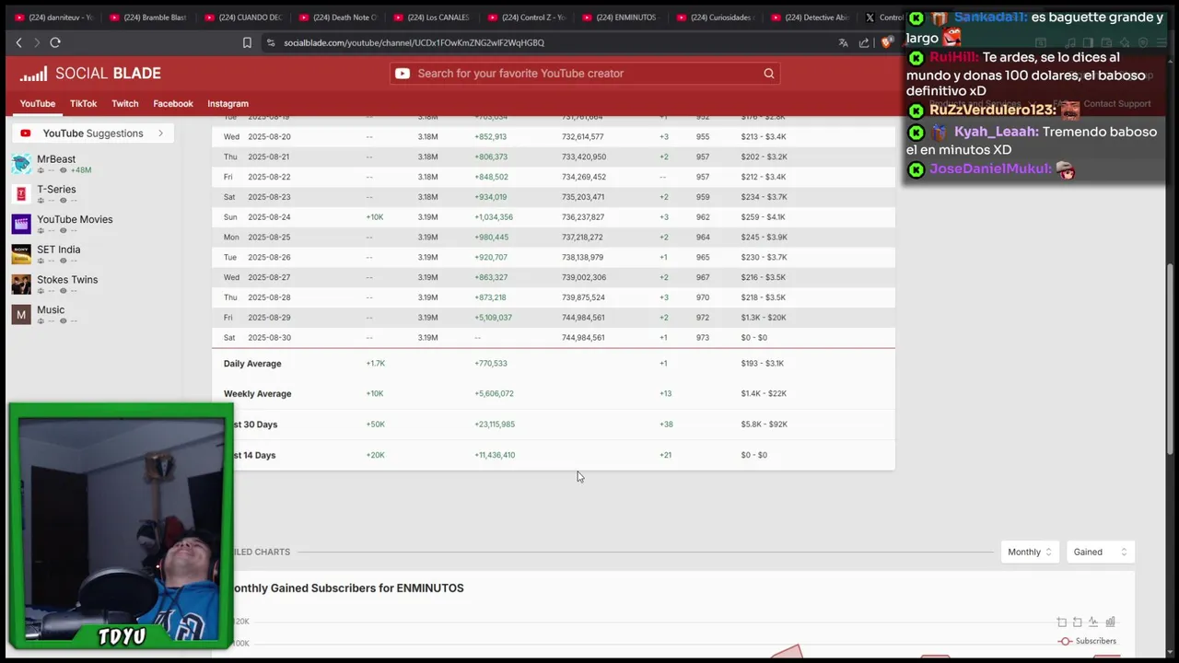Switch to the Control Z browser tab
Viewport: 1179px width, 663px height.
point(527,17)
